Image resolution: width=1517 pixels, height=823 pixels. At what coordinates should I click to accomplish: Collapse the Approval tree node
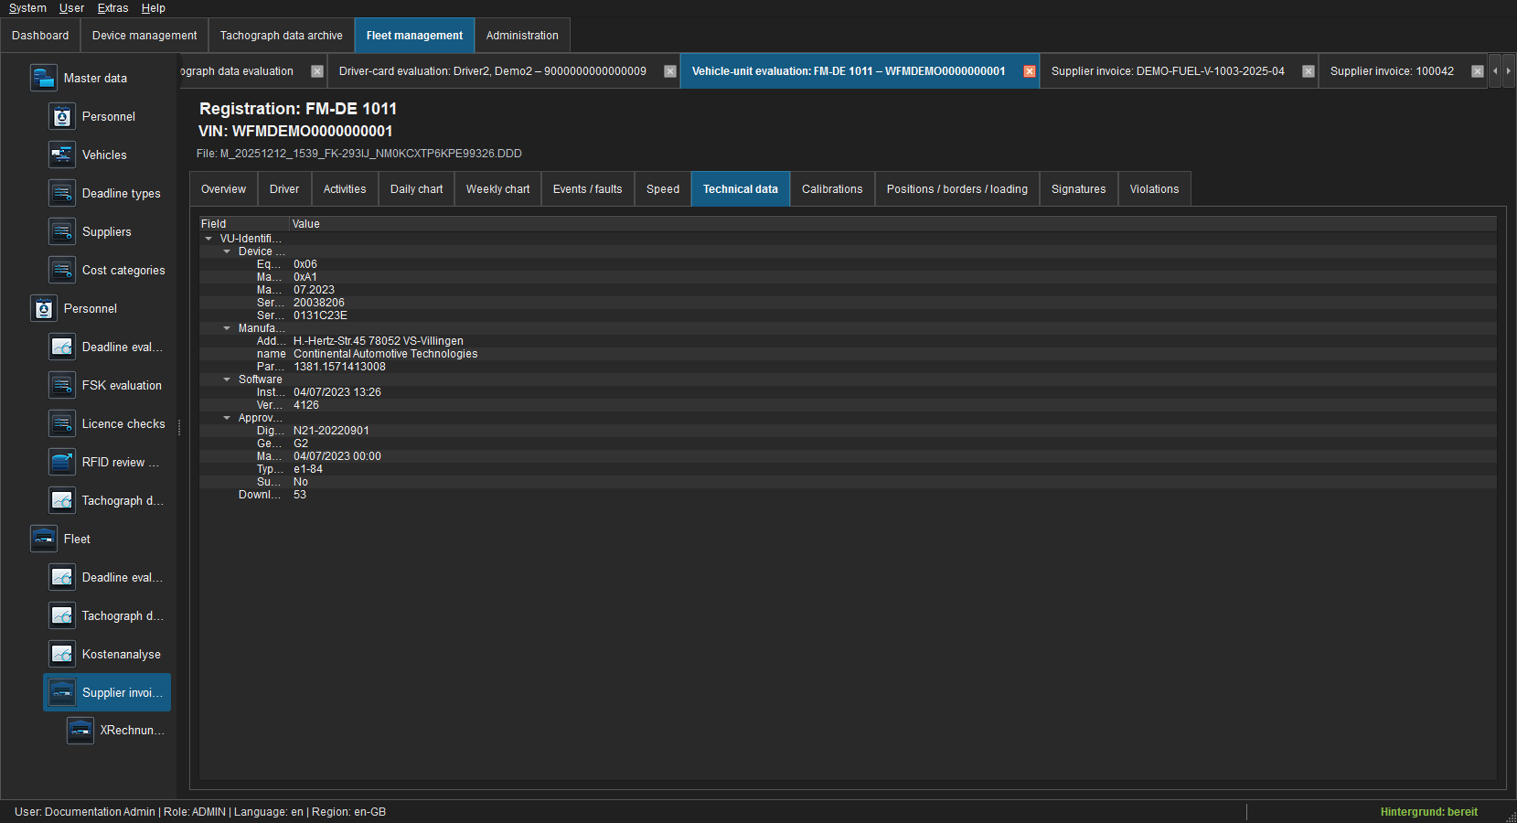click(227, 418)
